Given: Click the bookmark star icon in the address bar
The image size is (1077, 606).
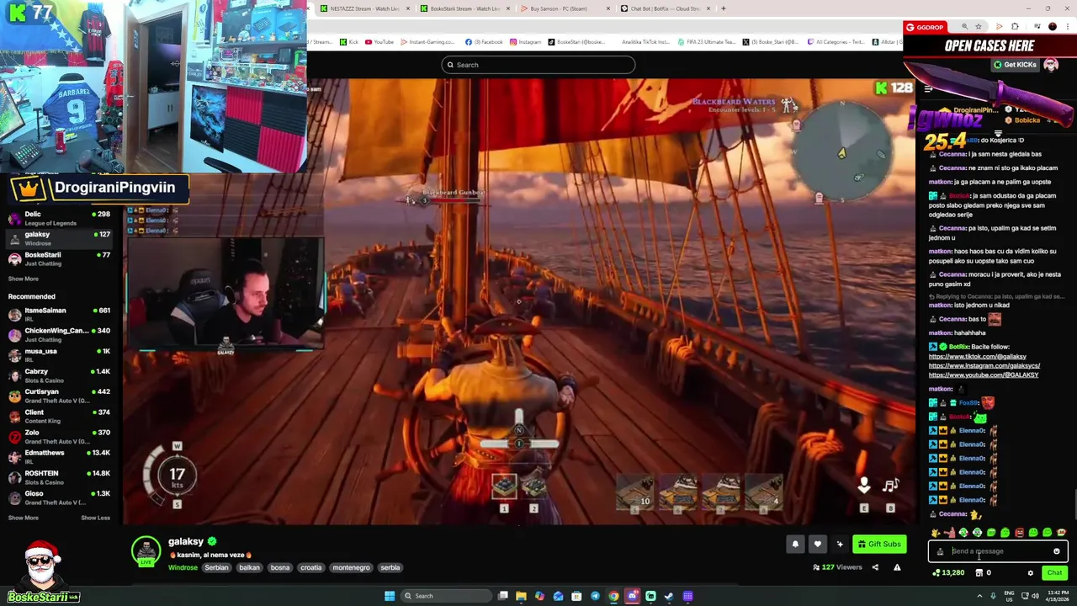Looking at the screenshot, I should [979, 27].
